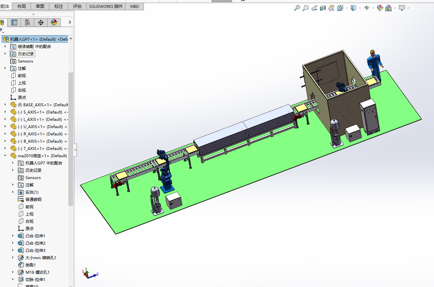Screen dimensions: 434x287
Task: Select the T_AXIS<1> component row
Action: click(x=39, y=148)
